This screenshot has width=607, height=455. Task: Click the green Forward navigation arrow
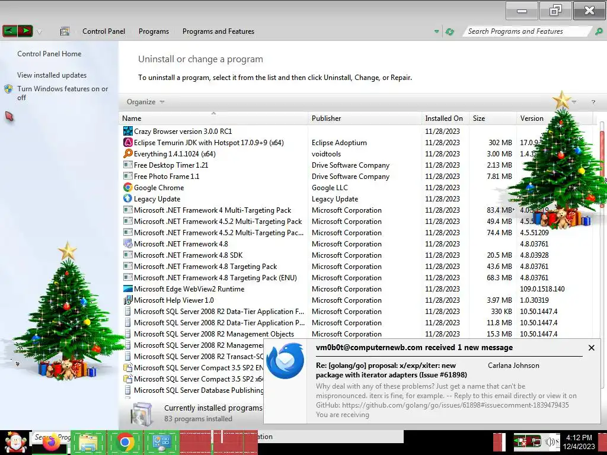25,31
